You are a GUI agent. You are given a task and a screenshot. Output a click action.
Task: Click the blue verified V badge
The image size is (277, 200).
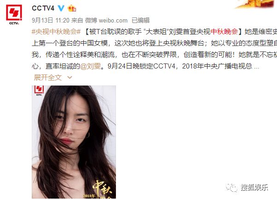[x=61, y=8]
